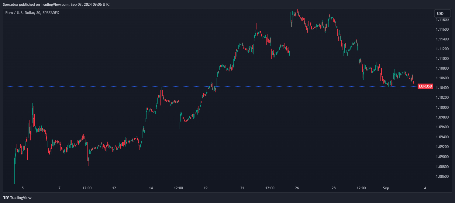Click the date label 26 on time axis
This screenshot has width=455, height=203.
pyautogui.click(x=297, y=188)
